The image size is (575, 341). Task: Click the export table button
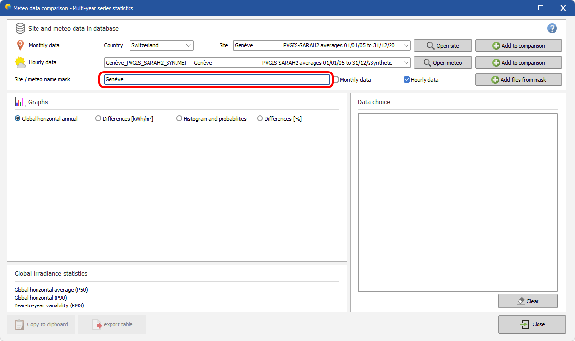pyautogui.click(x=112, y=324)
